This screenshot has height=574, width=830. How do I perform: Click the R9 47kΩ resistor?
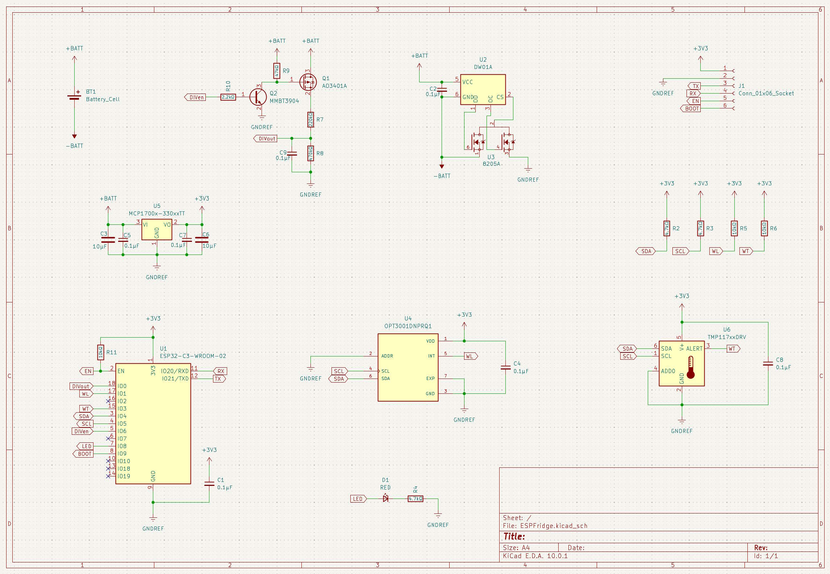coord(277,71)
